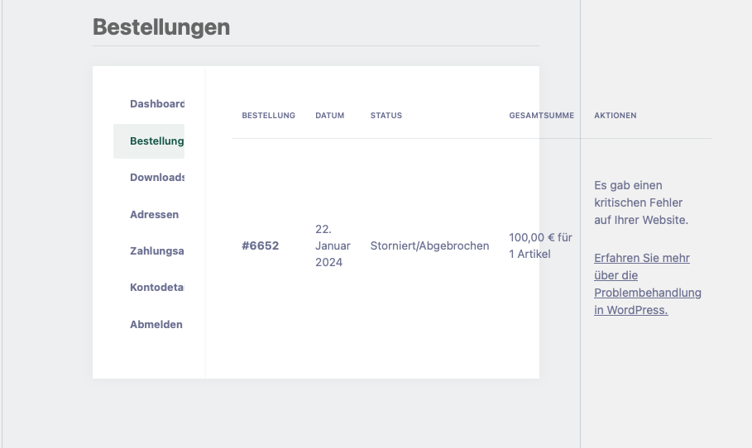Follow the WordPress Problembehandlung link
Screen dimensions: 752x448
point(648,284)
